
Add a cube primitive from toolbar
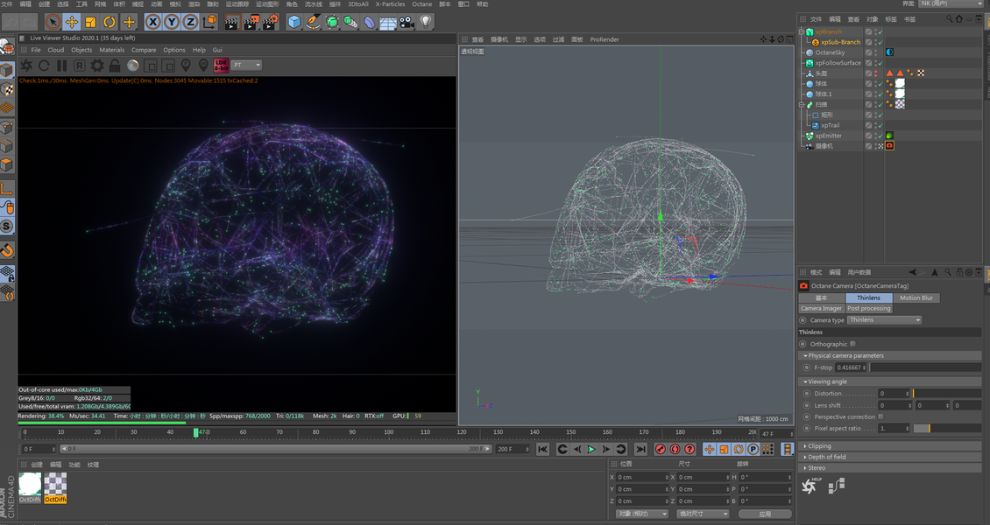pyautogui.click(x=294, y=22)
